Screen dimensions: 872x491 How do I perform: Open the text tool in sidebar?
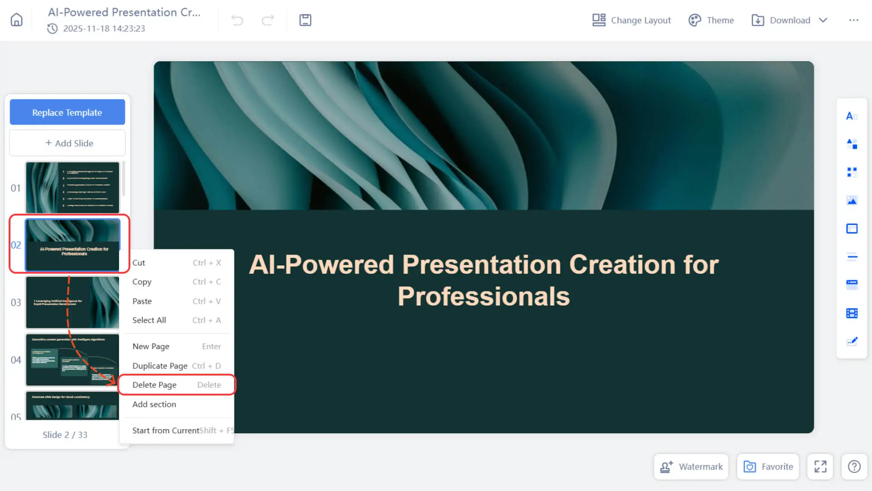point(852,116)
